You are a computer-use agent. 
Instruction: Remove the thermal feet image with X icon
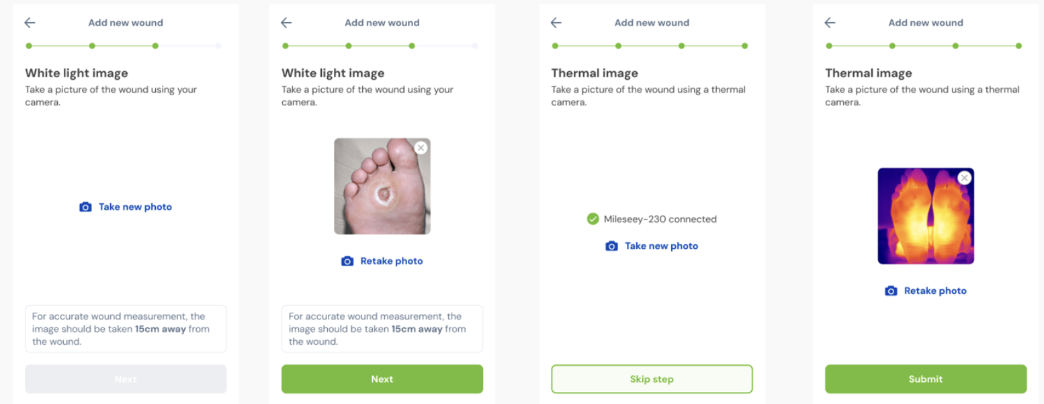point(964,178)
